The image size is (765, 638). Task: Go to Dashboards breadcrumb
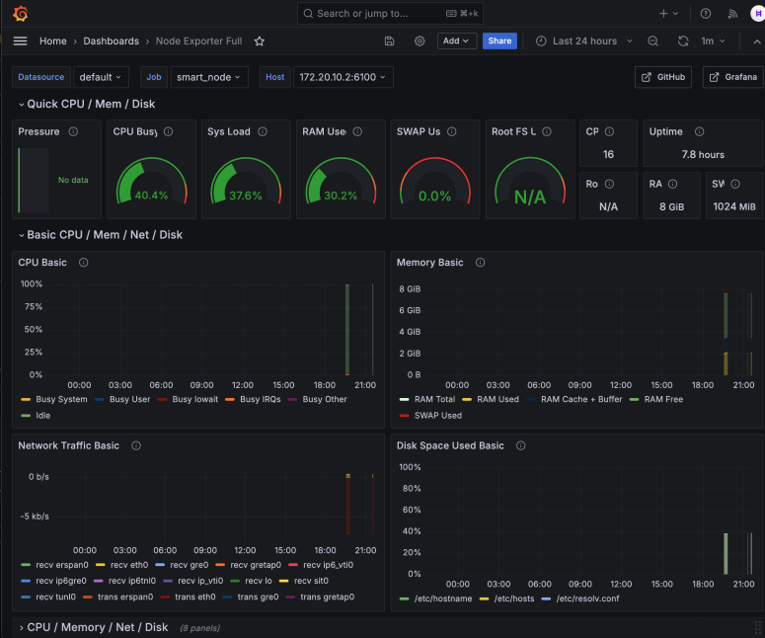[111, 41]
